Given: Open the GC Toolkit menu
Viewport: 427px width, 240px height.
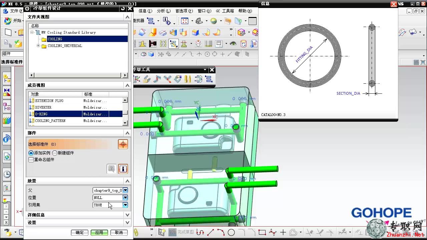Looking at the screenshot, I should click(x=225, y=11).
